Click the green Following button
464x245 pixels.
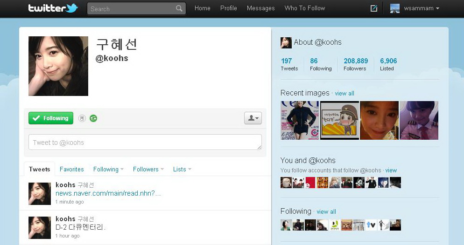tap(51, 118)
